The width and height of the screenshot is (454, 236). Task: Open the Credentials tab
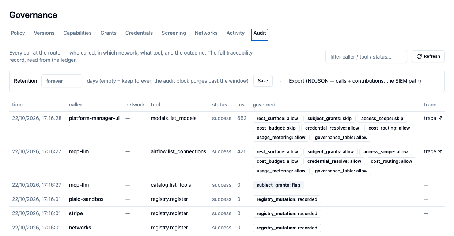(139, 33)
